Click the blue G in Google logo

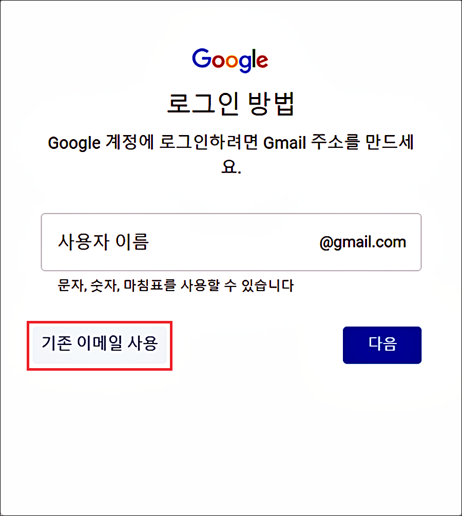(202, 58)
